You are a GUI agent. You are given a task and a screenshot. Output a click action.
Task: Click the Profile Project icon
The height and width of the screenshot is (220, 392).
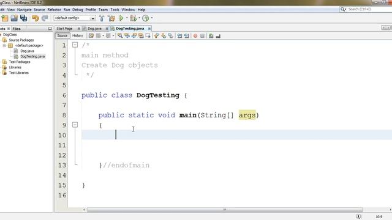pos(146,18)
